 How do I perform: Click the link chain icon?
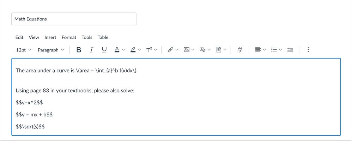coord(171,50)
